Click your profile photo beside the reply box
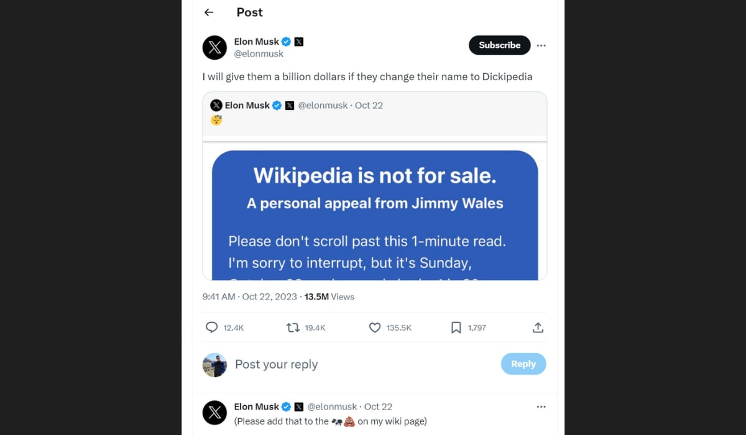The height and width of the screenshot is (435, 746). (x=214, y=365)
